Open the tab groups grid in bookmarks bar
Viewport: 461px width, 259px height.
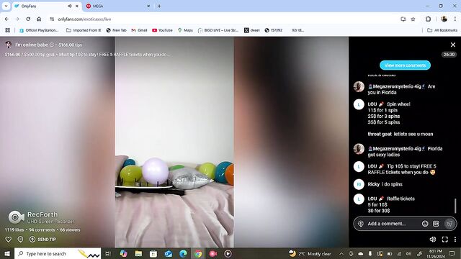click(8, 30)
